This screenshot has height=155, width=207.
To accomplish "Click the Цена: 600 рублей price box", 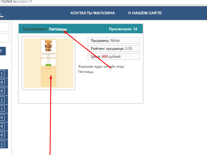I will click(114, 57).
